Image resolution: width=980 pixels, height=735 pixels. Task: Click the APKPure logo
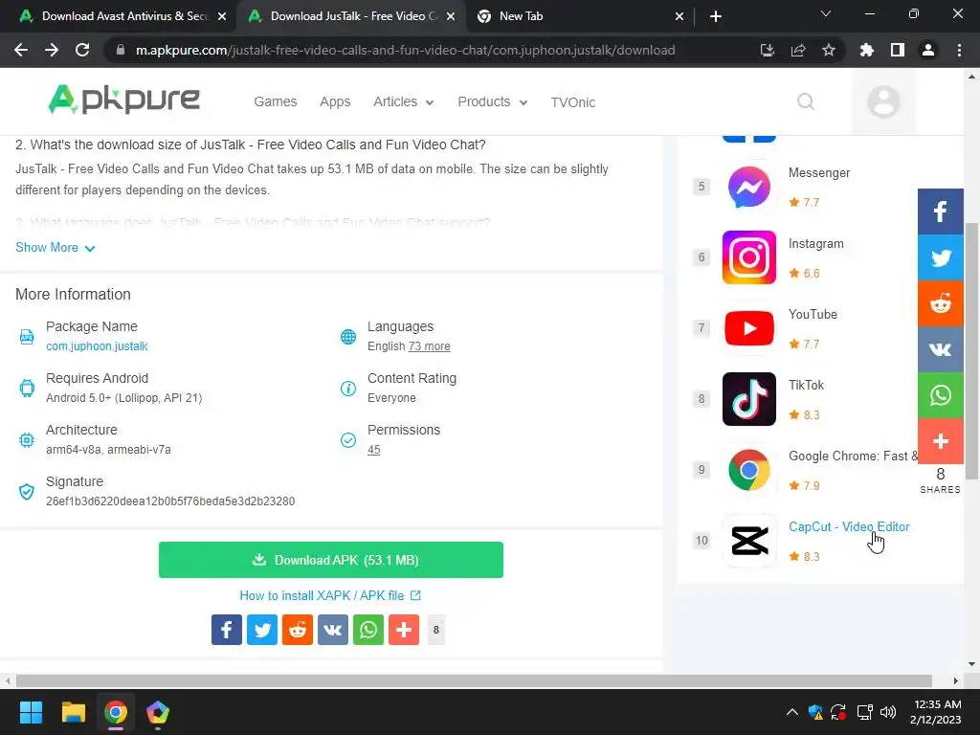click(123, 100)
